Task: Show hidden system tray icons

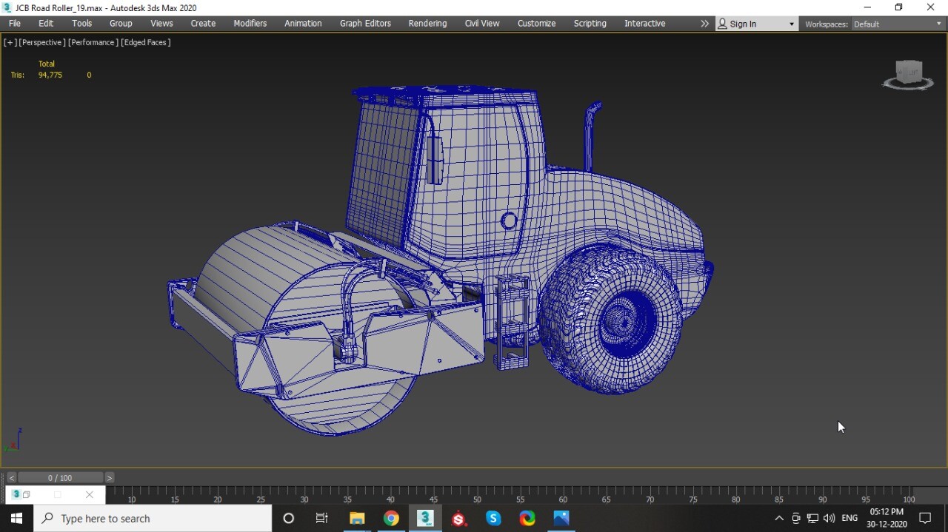Action: pos(779,519)
